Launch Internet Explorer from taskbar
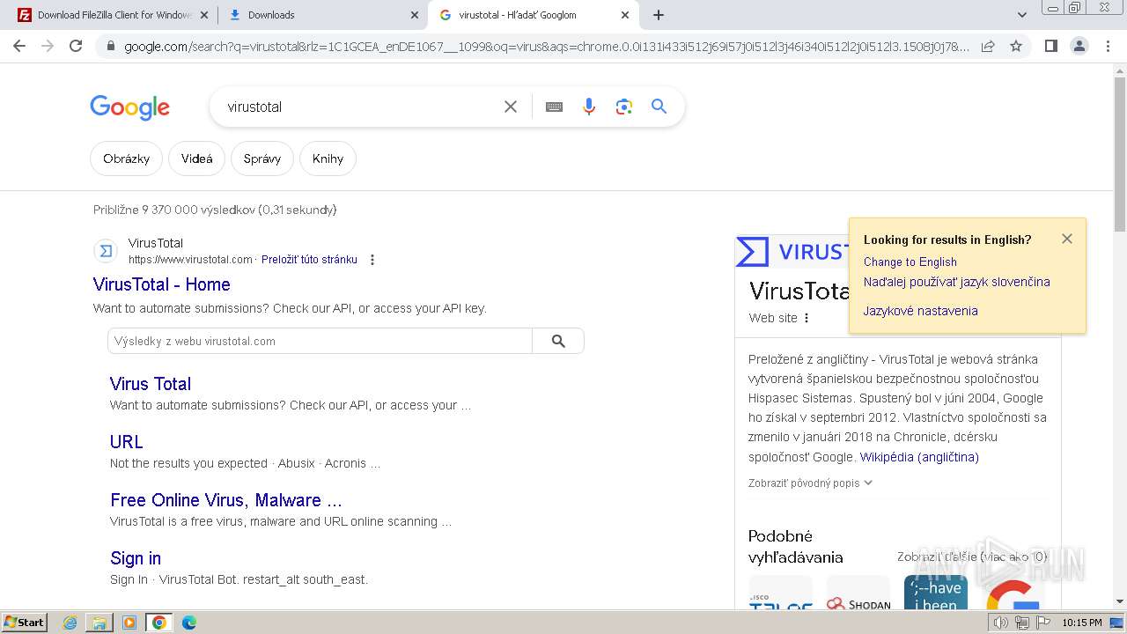1127x634 pixels. [x=70, y=623]
